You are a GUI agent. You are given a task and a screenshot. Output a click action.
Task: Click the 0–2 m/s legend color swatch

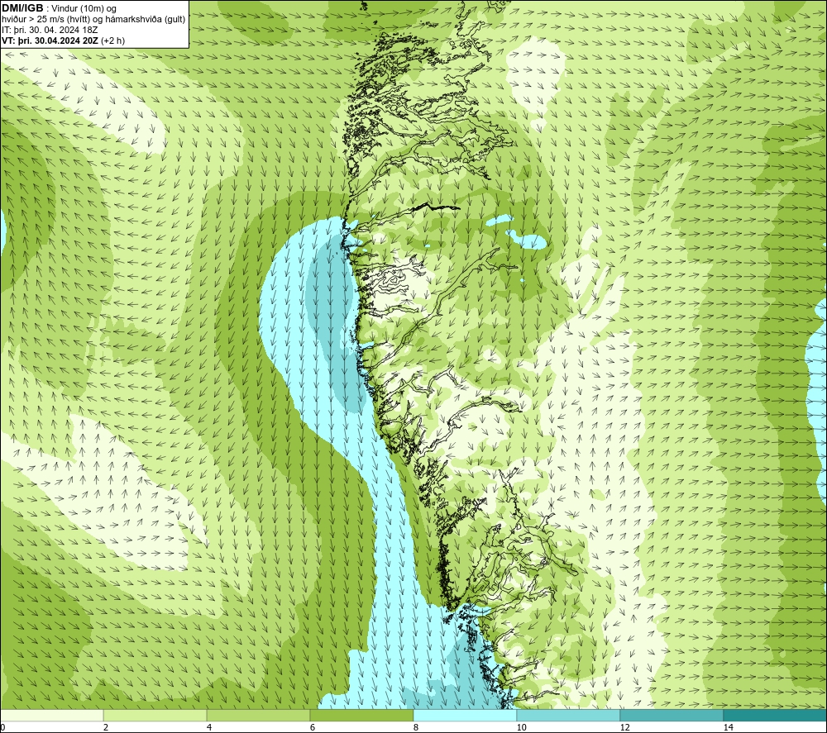pos(51,716)
